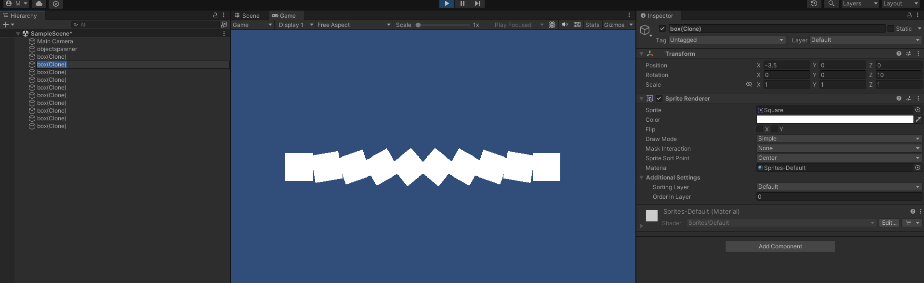Toggle Frame Debugger bug icon
The height and width of the screenshot is (283, 924).
point(552,25)
